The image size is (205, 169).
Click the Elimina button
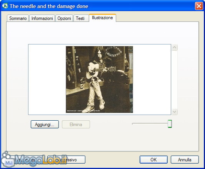click(x=76, y=125)
